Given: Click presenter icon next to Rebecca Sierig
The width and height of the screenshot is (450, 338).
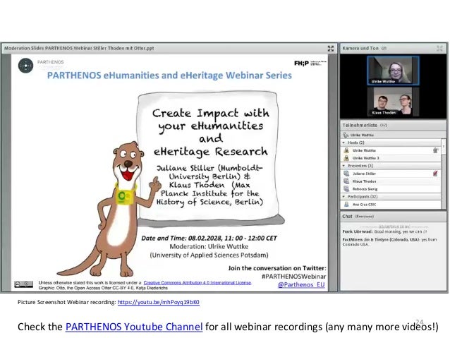Looking at the screenshot, I should click(346, 189).
